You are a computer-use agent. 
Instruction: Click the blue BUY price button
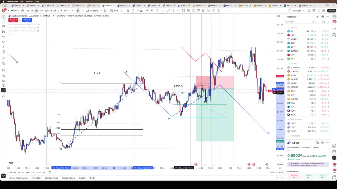coord(27,20)
